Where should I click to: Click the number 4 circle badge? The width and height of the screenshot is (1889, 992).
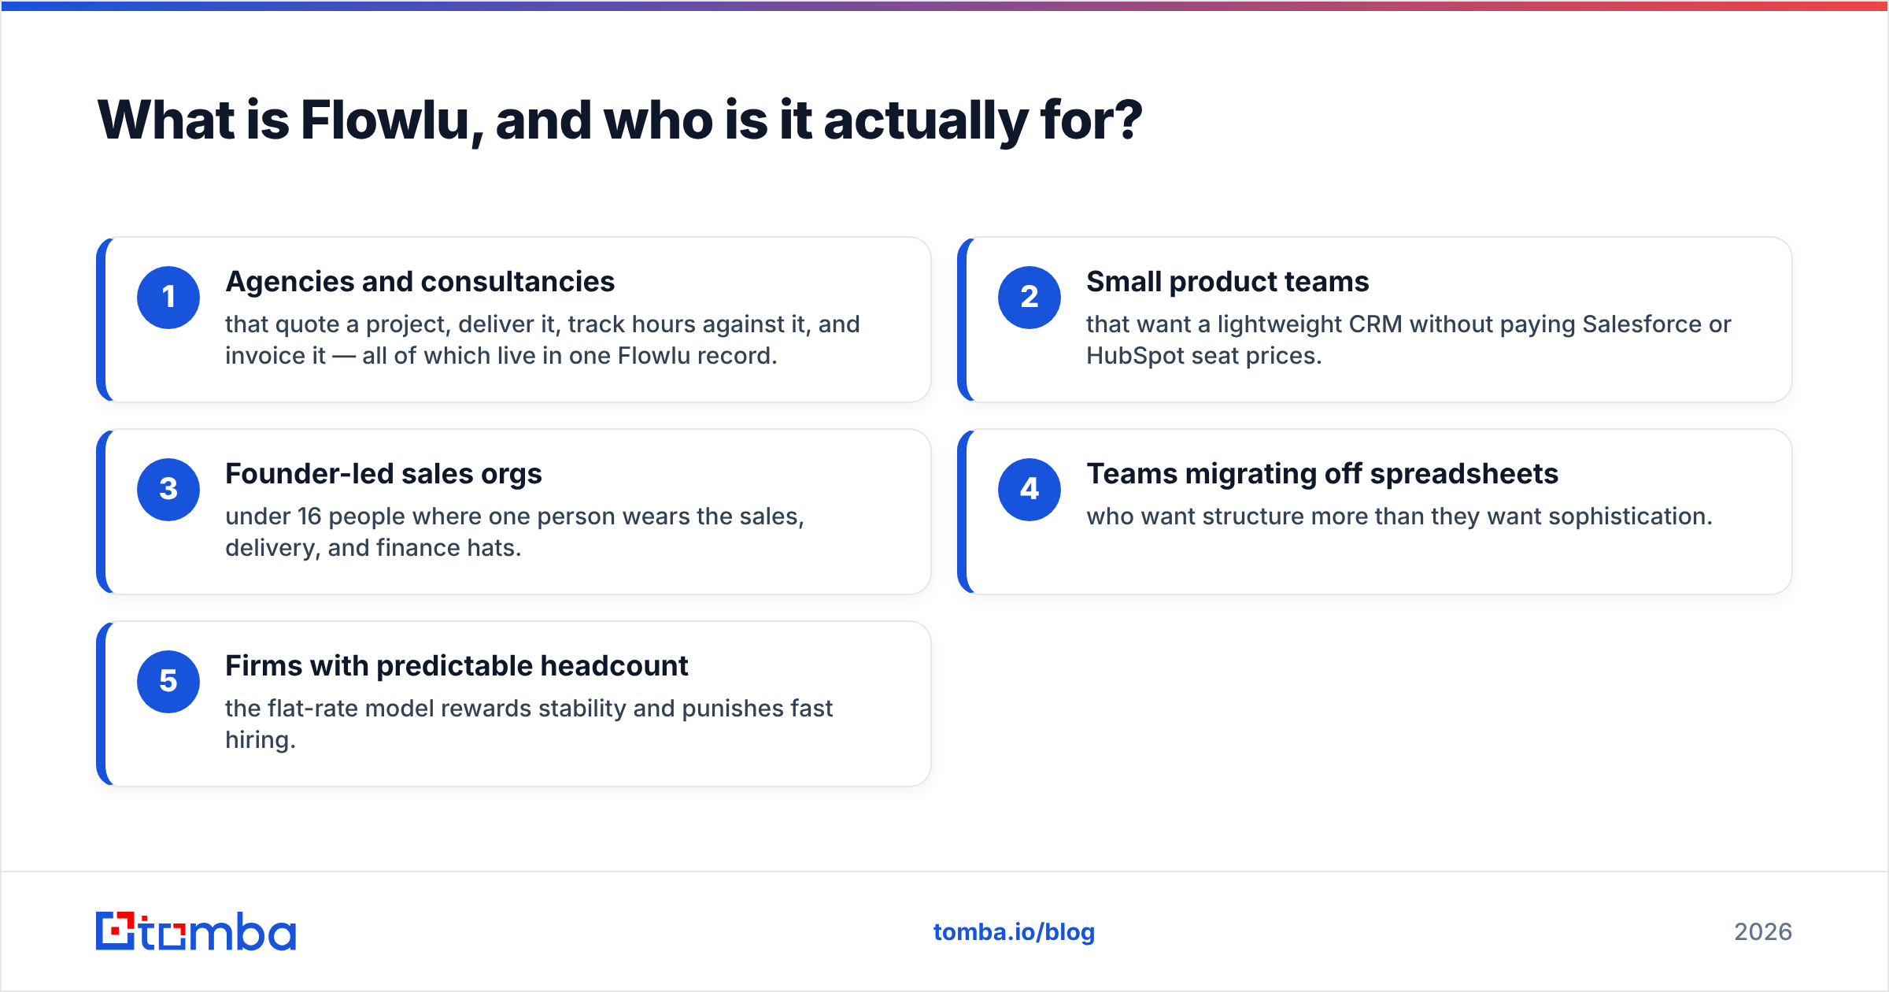1030,490
